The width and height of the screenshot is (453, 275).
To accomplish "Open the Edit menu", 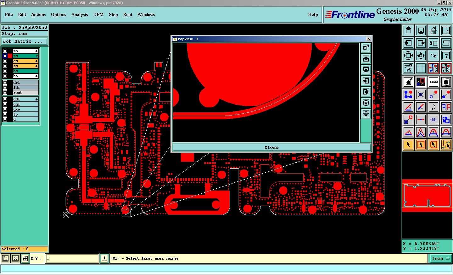I will (22, 15).
